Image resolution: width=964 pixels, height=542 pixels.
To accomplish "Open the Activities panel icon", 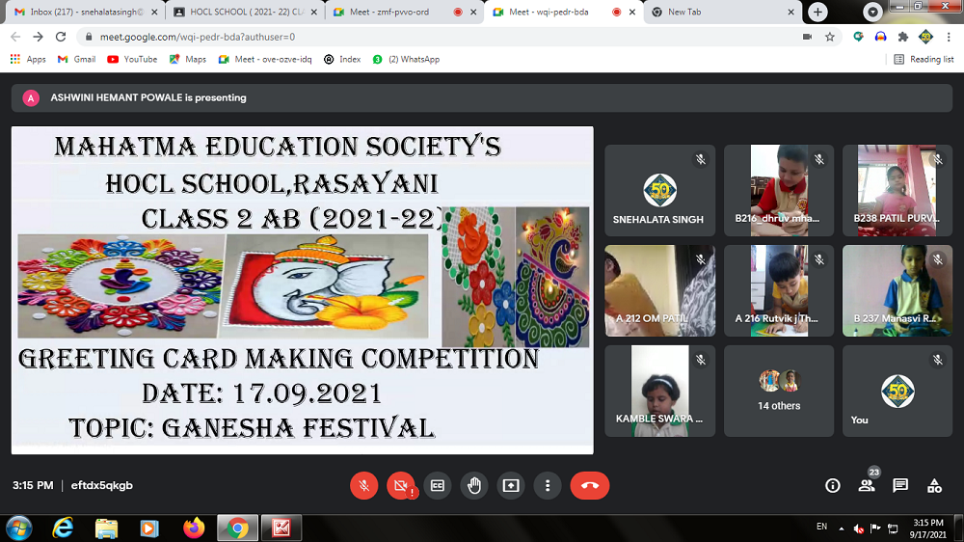I will [x=934, y=486].
